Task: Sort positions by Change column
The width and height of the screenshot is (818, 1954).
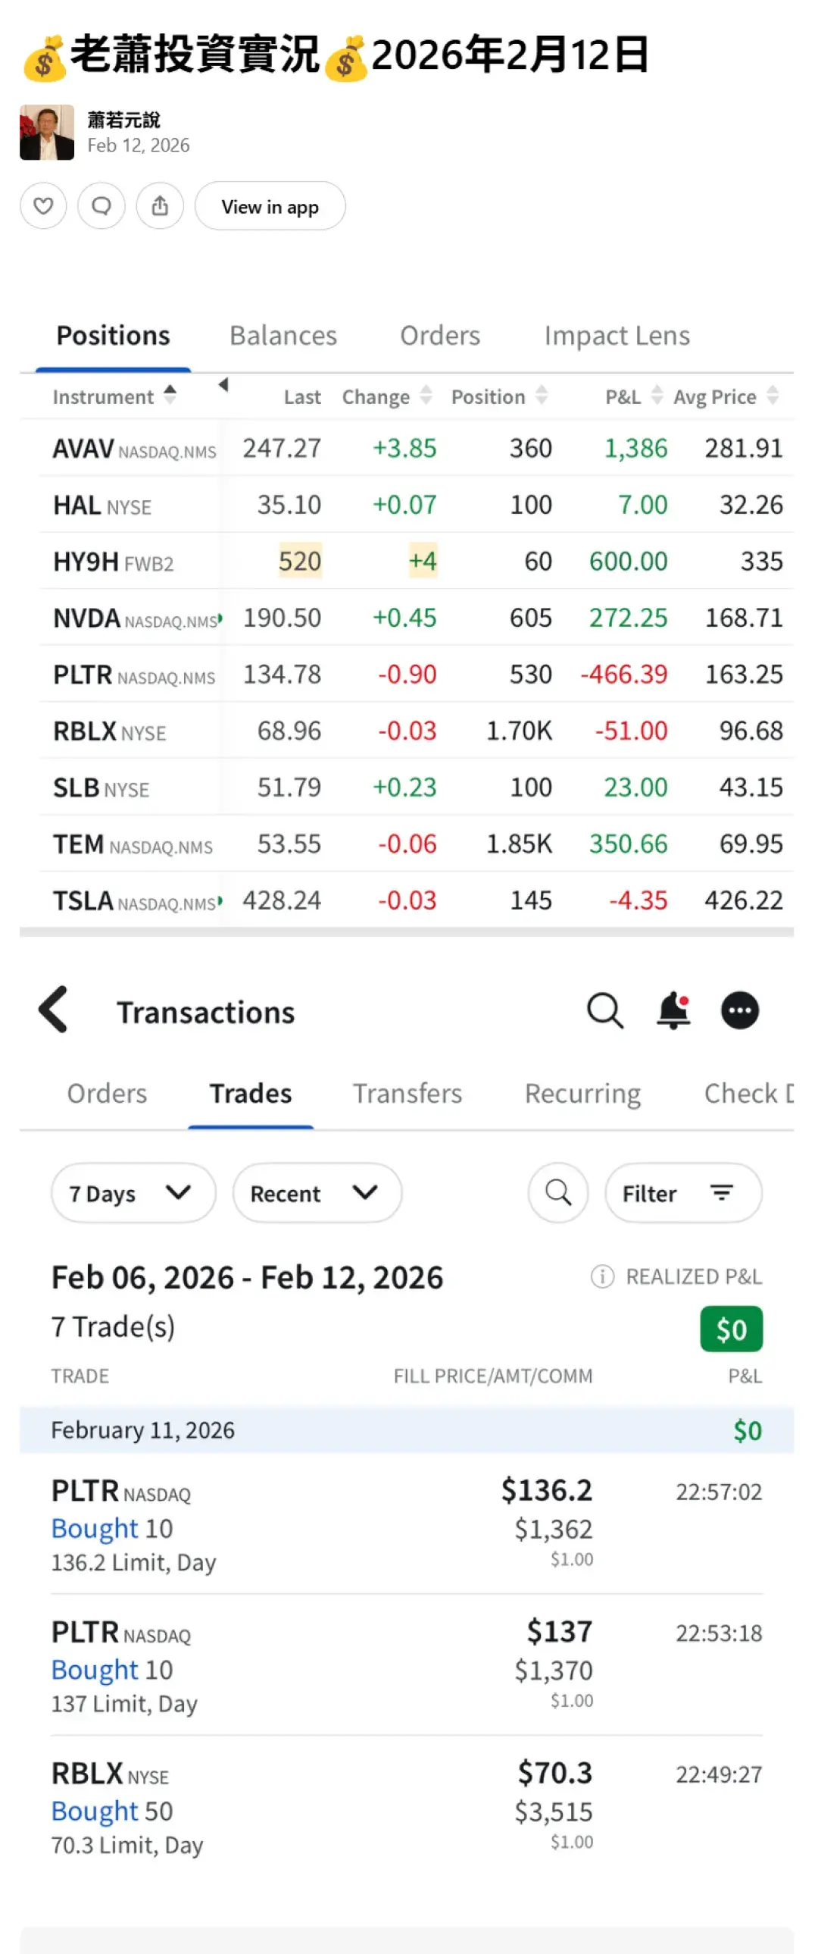Action: [386, 396]
